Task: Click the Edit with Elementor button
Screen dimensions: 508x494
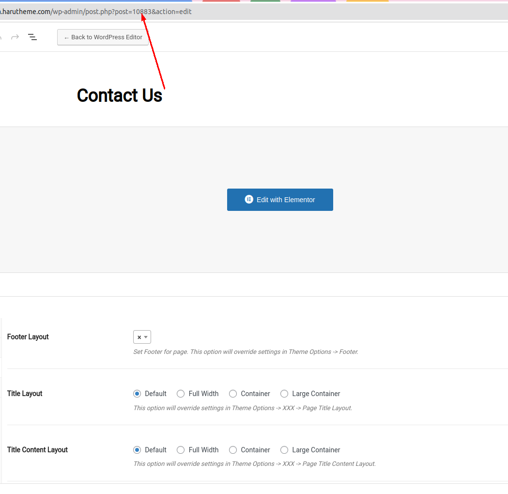Action: point(280,200)
